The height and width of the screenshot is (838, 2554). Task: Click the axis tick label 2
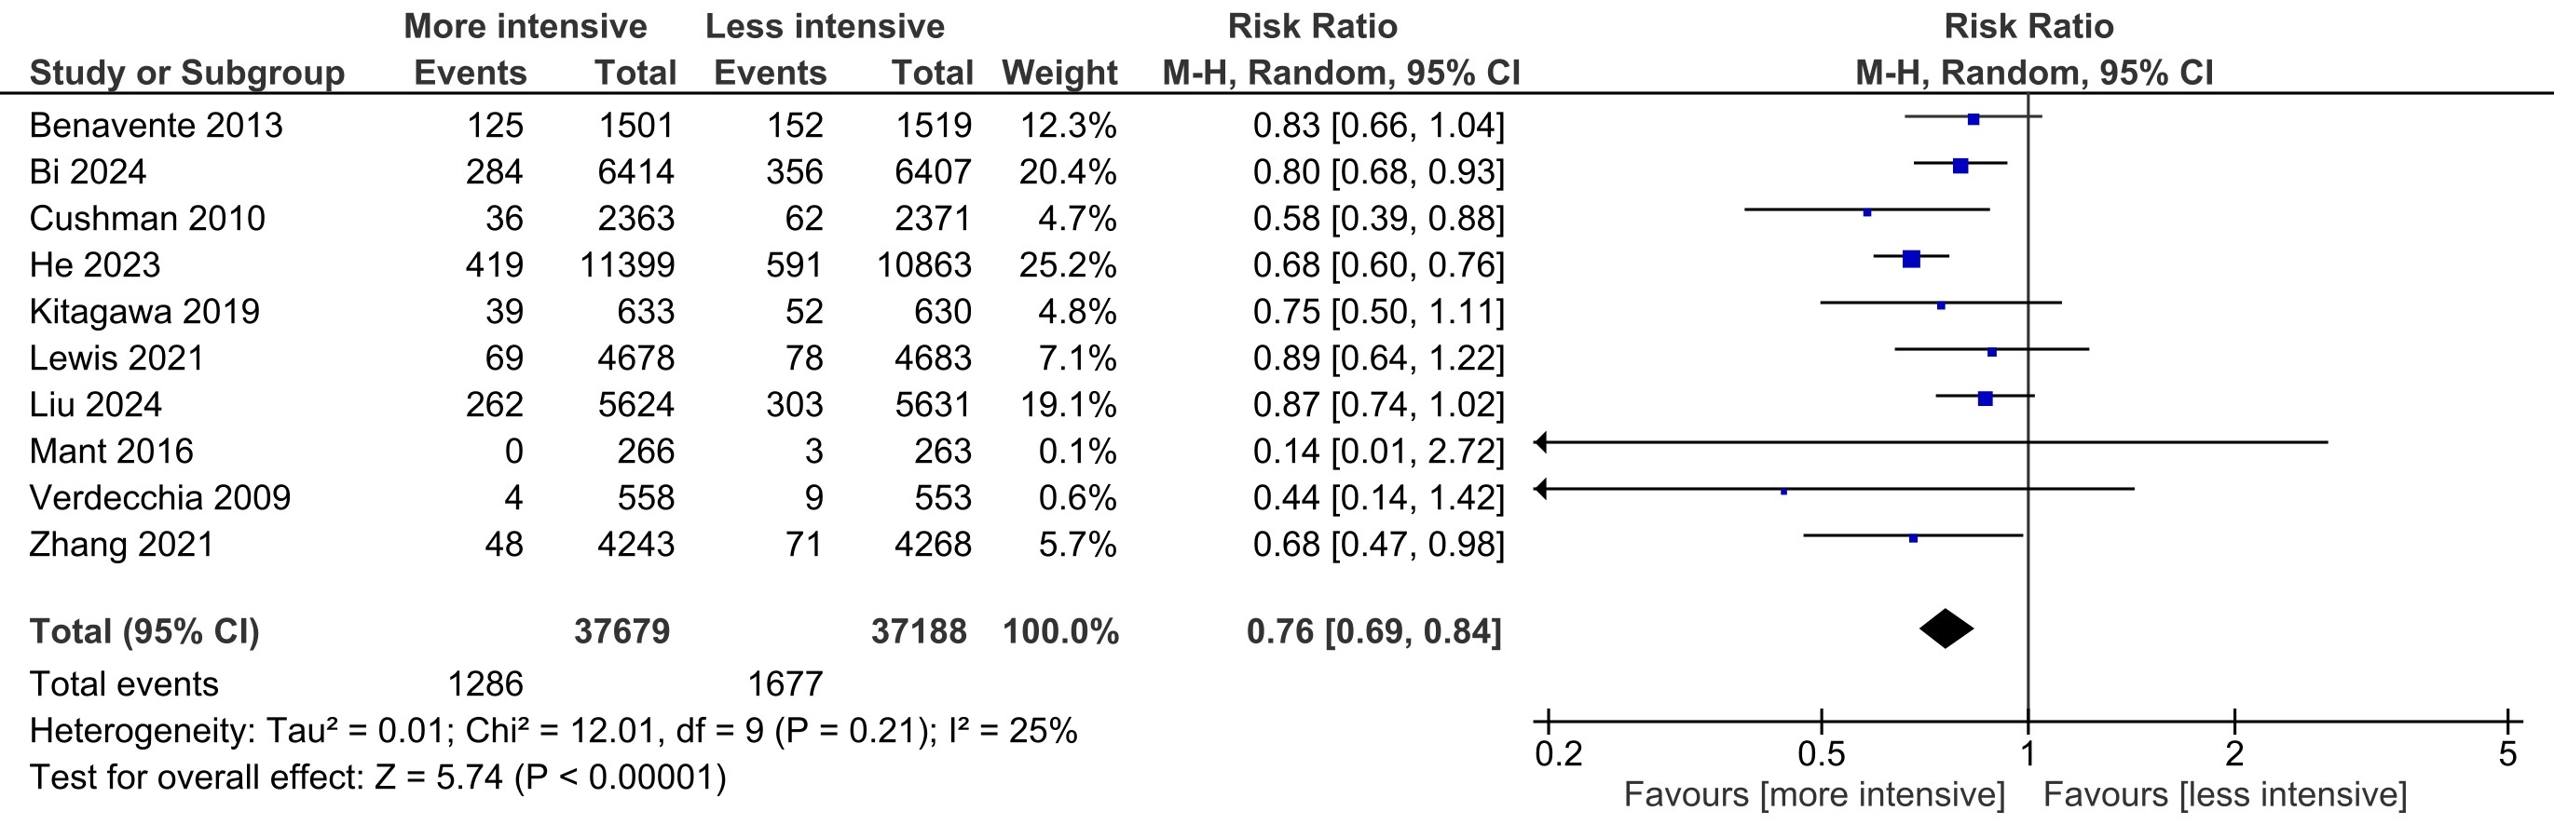[2233, 755]
